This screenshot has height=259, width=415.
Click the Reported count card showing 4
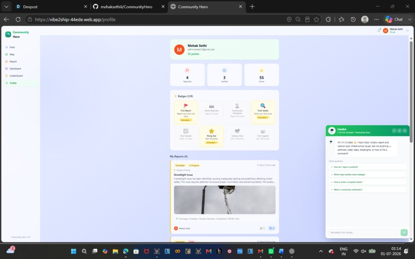[x=187, y=75]
